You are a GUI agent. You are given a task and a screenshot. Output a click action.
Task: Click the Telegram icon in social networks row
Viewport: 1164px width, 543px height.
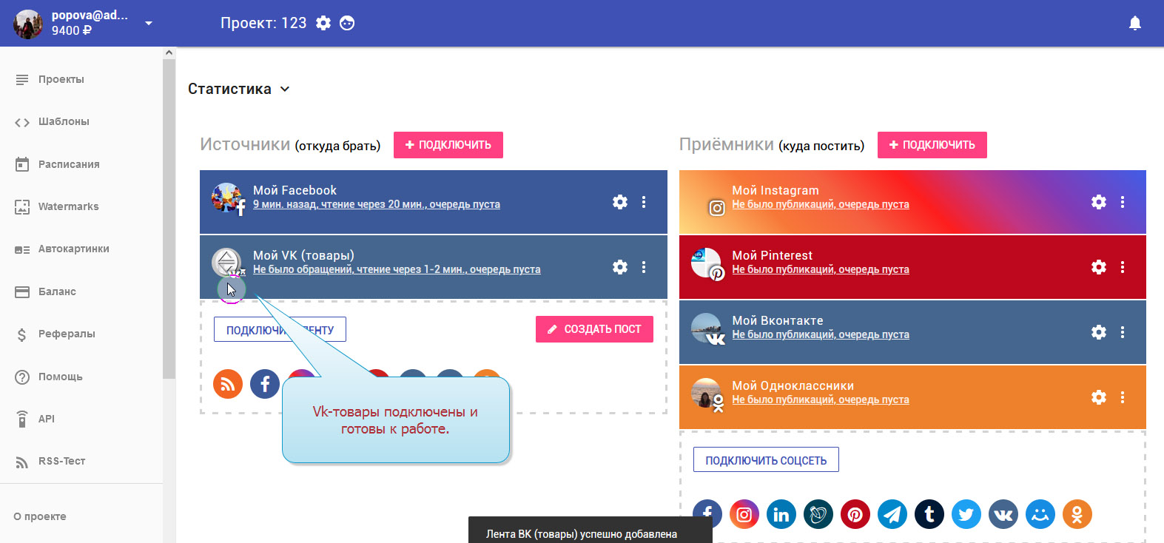coord(892,514)
